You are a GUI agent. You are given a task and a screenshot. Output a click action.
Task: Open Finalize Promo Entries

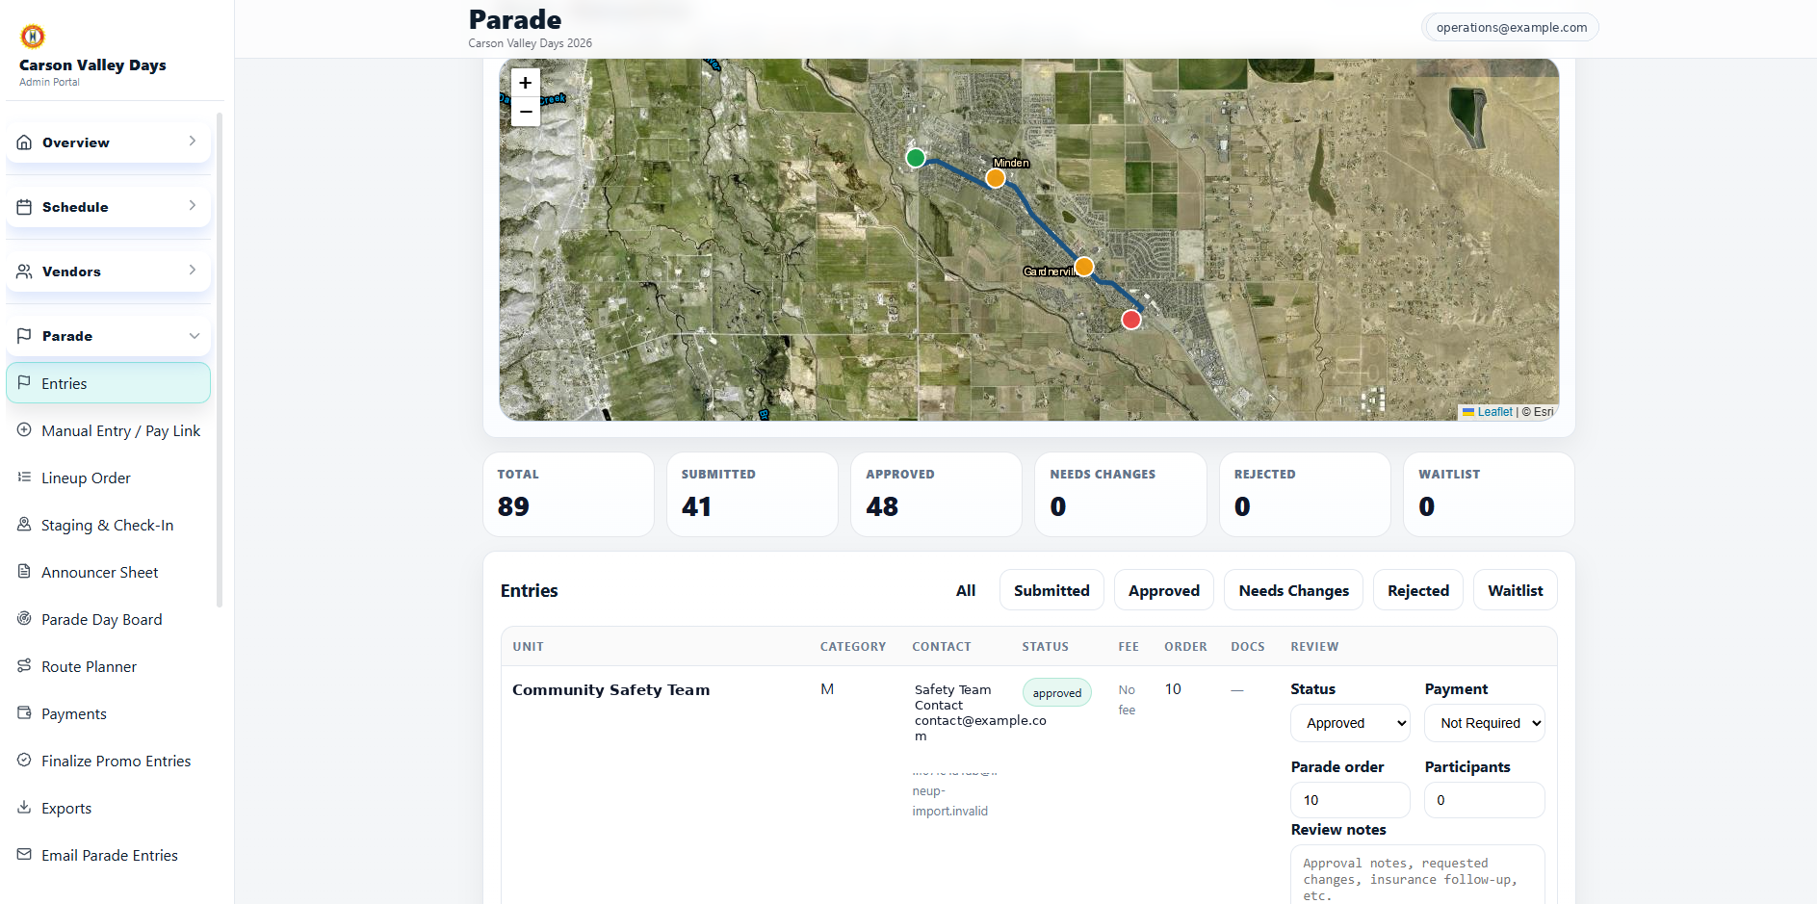click(x=108, y=761)
